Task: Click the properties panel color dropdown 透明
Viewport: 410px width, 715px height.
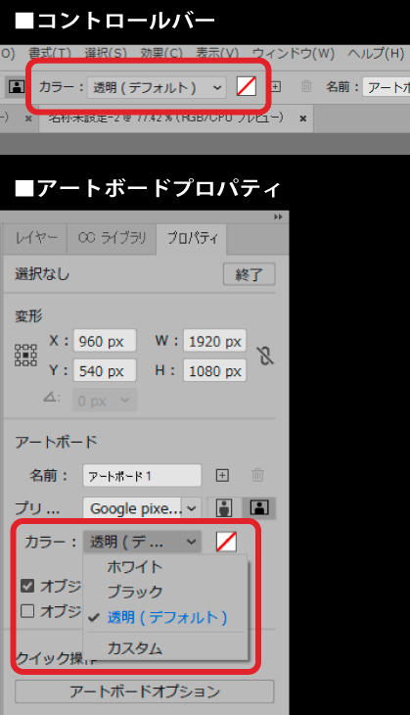Action: click(x=142, y=542)
